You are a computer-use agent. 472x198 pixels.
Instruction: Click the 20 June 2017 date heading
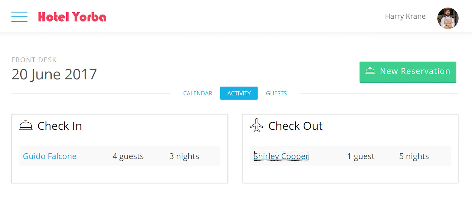coord(54,74)
